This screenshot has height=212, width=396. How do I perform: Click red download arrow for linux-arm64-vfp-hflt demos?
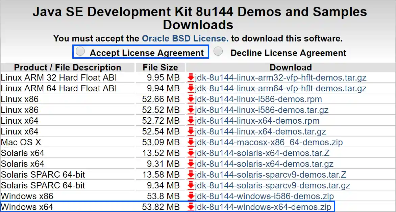coord(191,89)
